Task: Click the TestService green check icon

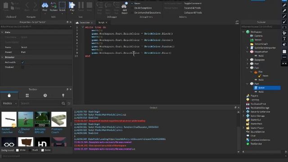Action: point(248,144)
